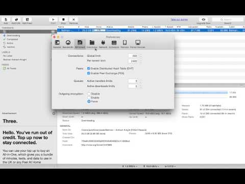Viewport: 245px width, 184px height.
Task: Click the Per torrent limit stepper arrows
Action: tap(141, 61)
